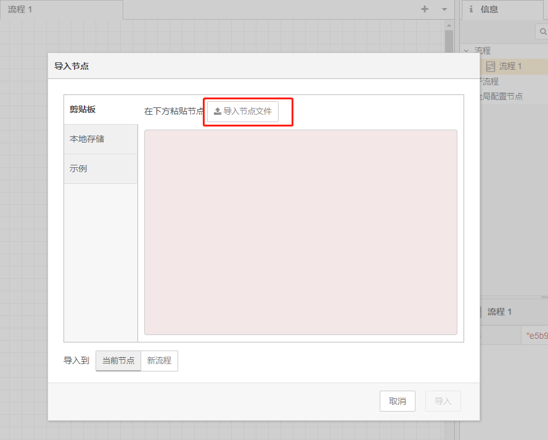Click the info icon beside 信息 title
The height and width of the screenshot is (440, 548).
click(471, 9)
